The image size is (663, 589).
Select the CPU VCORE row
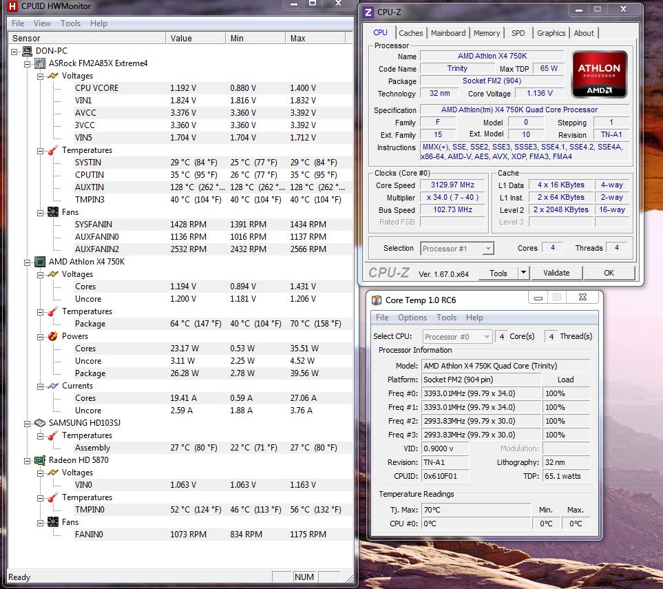213,88
